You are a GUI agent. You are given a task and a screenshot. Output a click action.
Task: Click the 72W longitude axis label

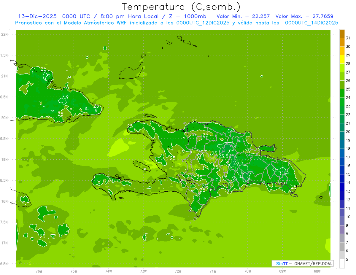coord(178,271)
